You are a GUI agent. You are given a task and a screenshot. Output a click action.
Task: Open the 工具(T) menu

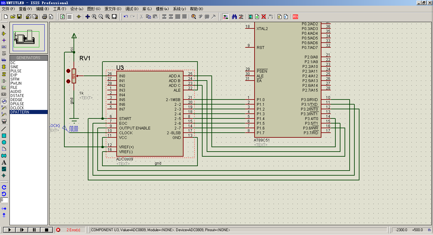click(60, 9)
